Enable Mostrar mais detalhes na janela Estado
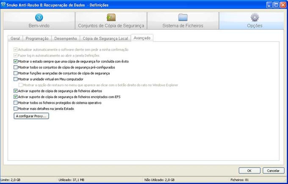Screen dimensions: 288x184 16,109
